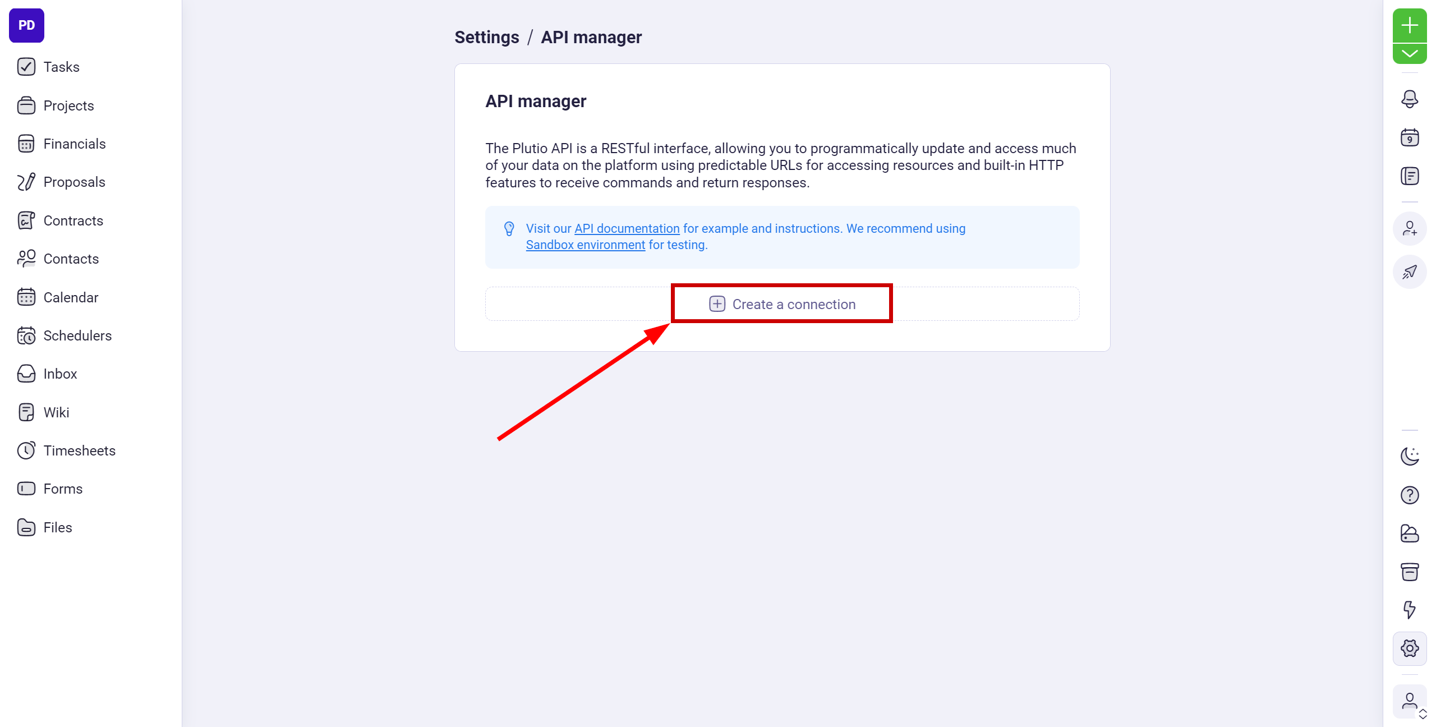Navigate to Proposals section
Image resolution: width=1436 pixels, height=727 pixels.
pyautogui.click(x=74, y=182)
